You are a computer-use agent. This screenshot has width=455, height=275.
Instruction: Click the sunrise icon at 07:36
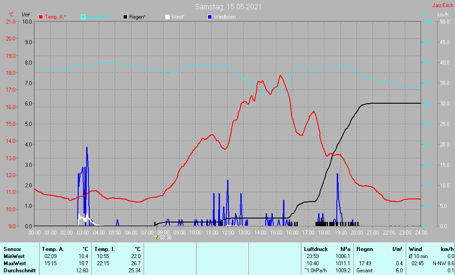tap(156, 237)
